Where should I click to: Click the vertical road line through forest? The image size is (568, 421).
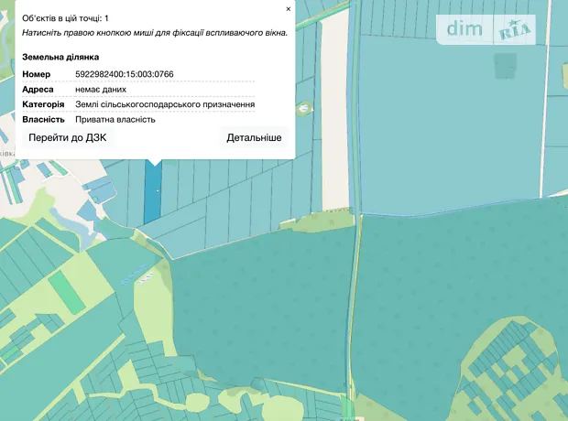point(354,302)
